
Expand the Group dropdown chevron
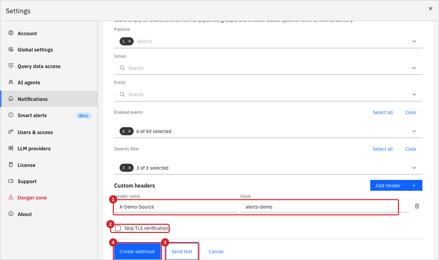[414, 68]
